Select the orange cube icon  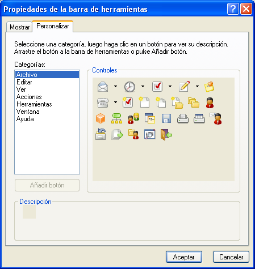[x=101, y=118]
